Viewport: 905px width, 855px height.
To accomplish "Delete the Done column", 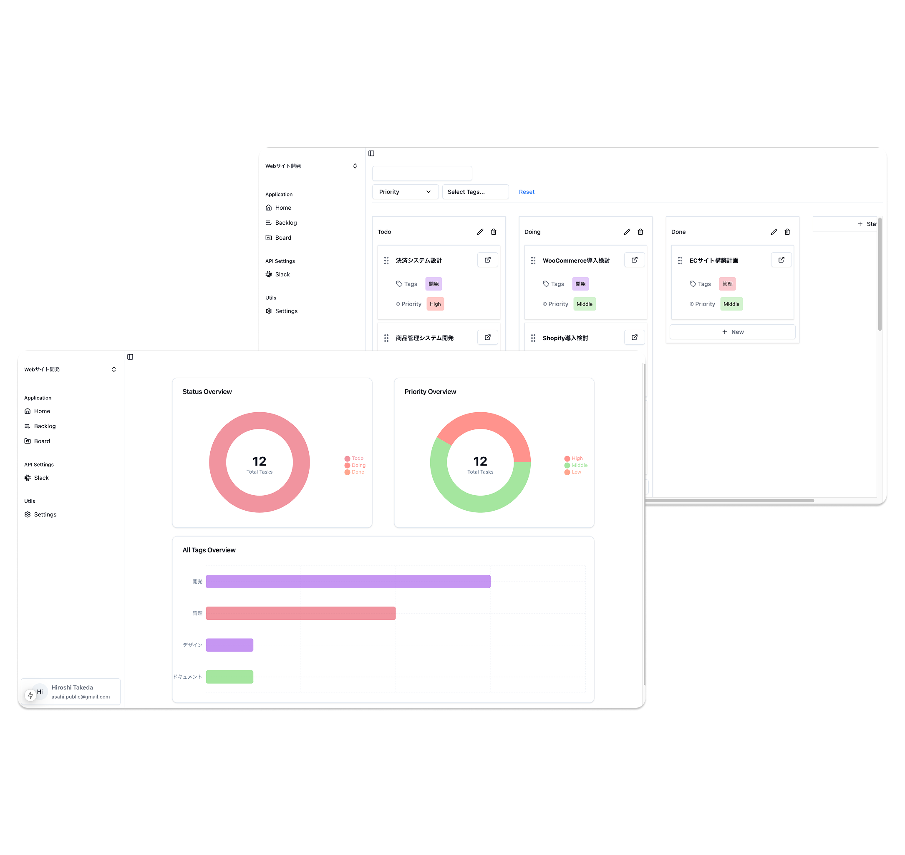I will [787, 232].
